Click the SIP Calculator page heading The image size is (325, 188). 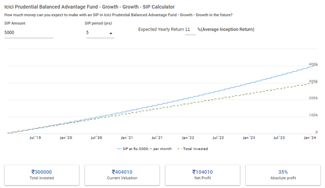pyautogui.click(x=90, y=7)
